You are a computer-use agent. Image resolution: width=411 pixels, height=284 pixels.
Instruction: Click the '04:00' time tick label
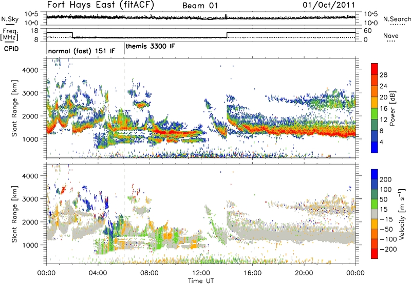coord(98,273)
